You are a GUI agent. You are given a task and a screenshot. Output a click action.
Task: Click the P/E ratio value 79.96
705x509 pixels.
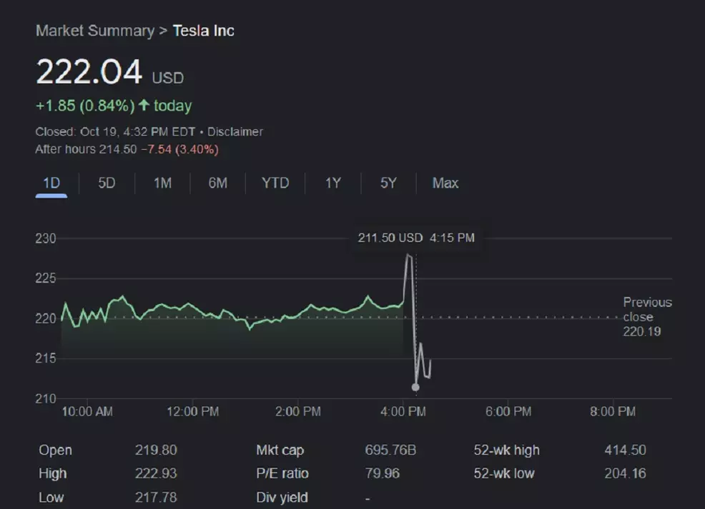pyautogui.click(x=382, y=473)
